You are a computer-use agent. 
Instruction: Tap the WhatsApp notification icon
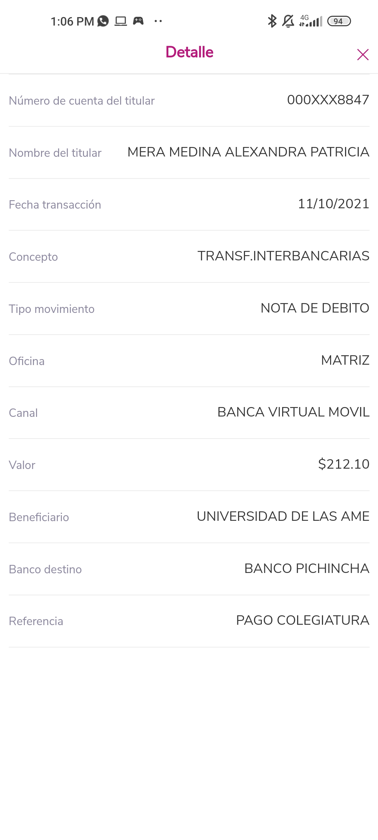point(103,21)
